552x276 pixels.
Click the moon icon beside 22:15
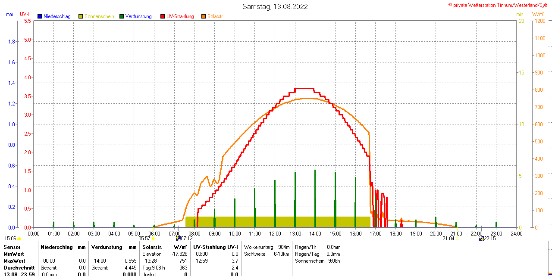pos(481,238)
